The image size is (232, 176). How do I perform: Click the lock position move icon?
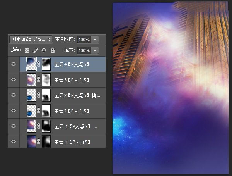[44, 50]
